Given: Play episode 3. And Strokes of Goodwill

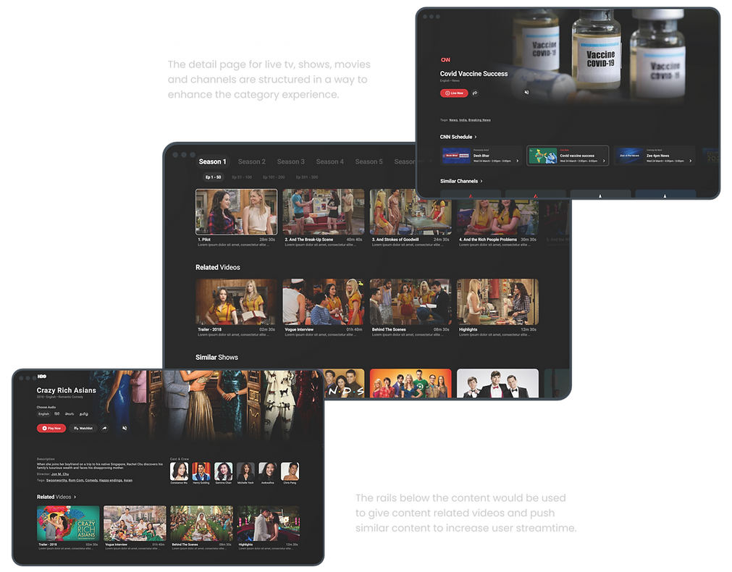Looking at the screenshot, I should [411, 211].
